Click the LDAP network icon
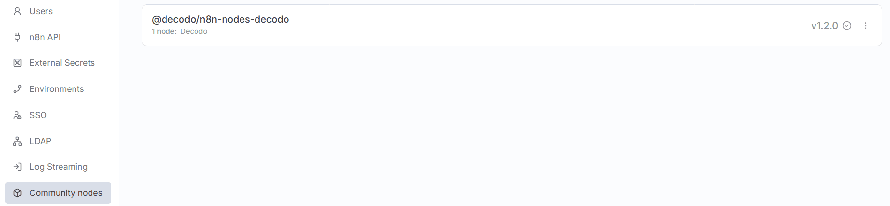Image resolution: width=890 pixels, height=206 pixels. point(17,141)
